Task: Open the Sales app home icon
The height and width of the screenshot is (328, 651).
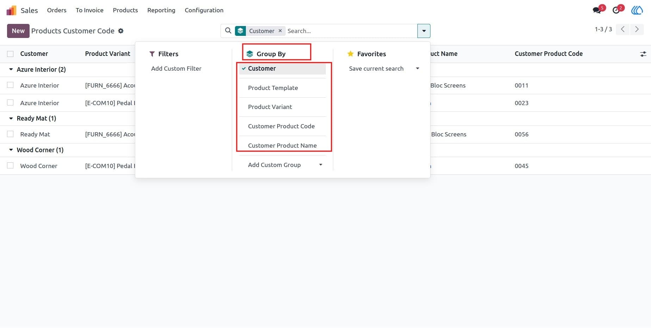Action: tap(11, 10)
